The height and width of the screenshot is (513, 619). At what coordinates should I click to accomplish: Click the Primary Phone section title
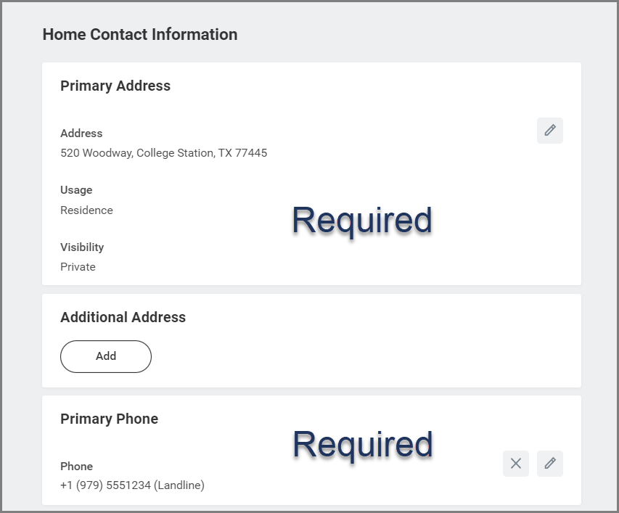(109, 419)
